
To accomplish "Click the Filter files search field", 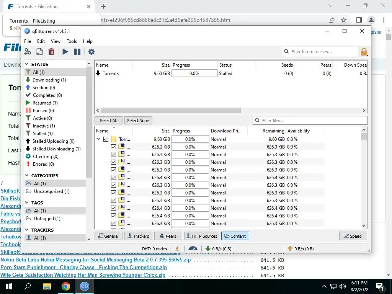I will (x=310, y=121).
